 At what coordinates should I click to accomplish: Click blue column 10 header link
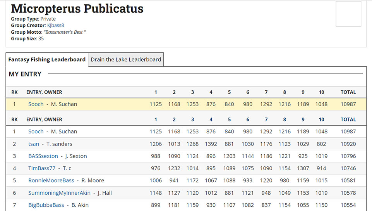pos(321,119)
